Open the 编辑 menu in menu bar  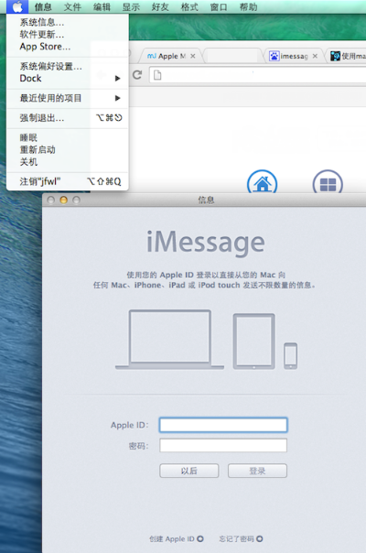[x=102, y=6]
